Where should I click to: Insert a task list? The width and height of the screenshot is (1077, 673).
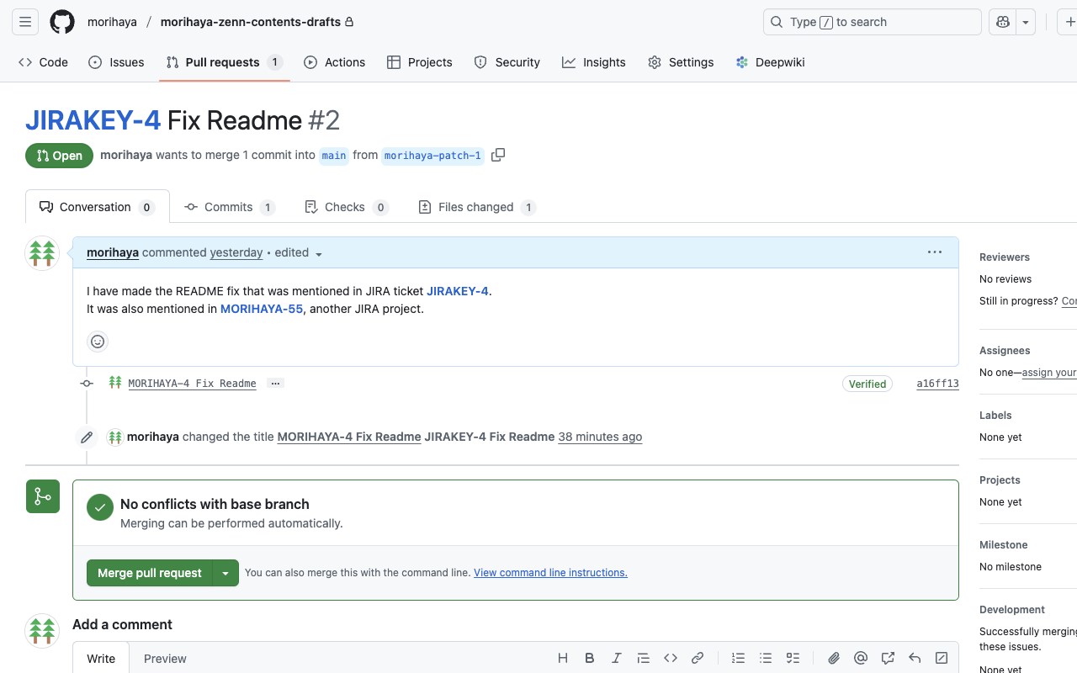pos(793,658)
